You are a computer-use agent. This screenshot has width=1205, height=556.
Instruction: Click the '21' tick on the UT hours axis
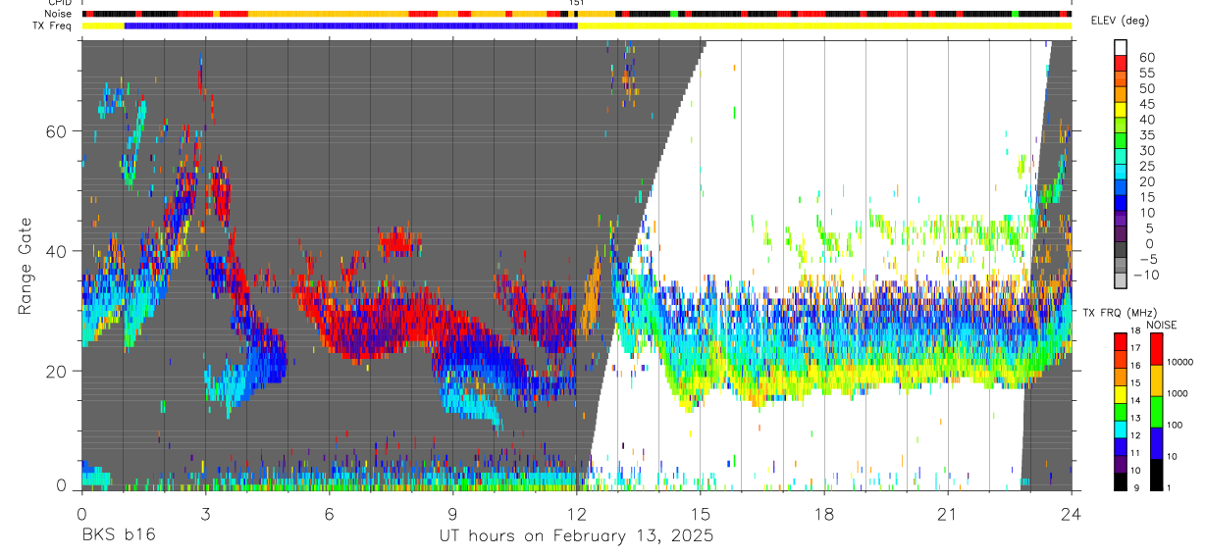(947, 513)
